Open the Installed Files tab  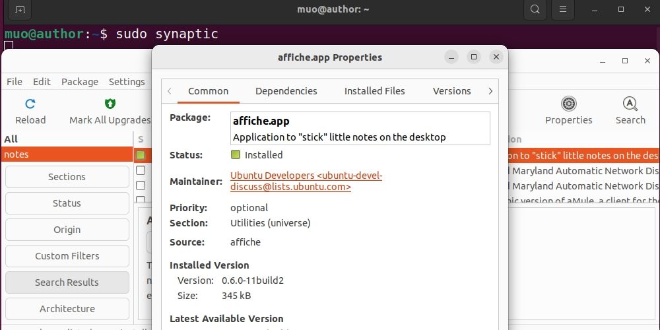click(x=374, y=91)
